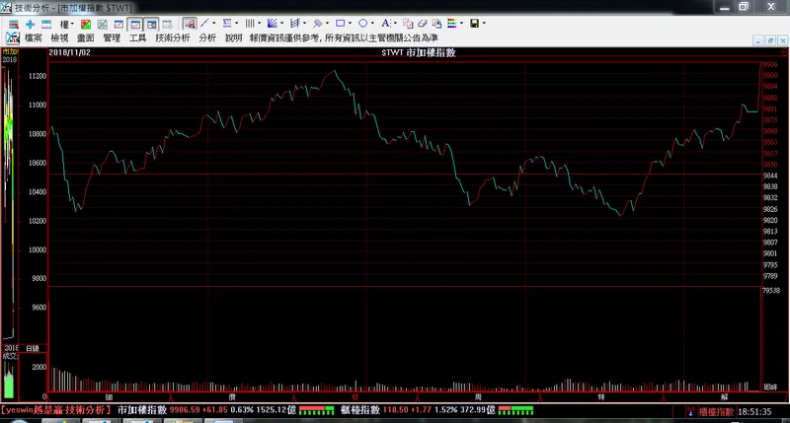Viewport: 790px width, 423px height.
Task: Toggle the pressed split-panel view button
Action: [x=151, y=24]
